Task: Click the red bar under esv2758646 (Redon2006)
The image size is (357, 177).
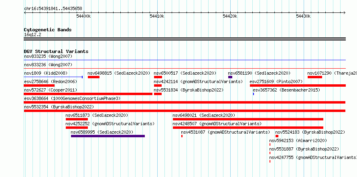Action: coord(39,85)
